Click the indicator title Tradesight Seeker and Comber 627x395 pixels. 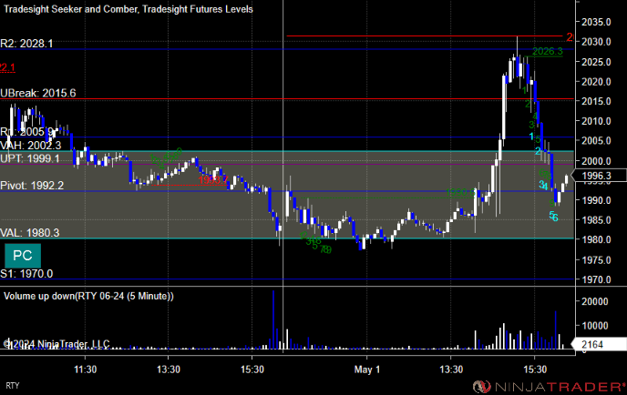click(x=70, y=9)
